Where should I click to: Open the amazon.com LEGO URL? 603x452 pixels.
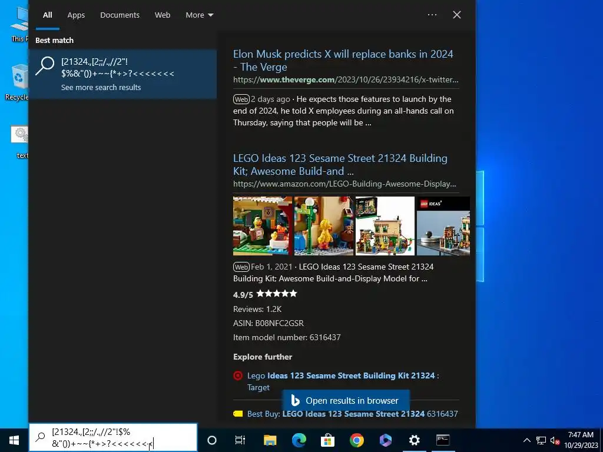[344, 184]
